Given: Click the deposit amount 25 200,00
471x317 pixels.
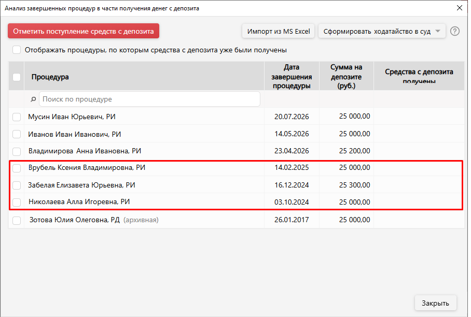Looking at the screenshot, I should pos(354,151).
